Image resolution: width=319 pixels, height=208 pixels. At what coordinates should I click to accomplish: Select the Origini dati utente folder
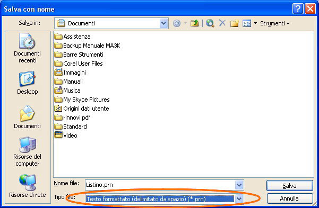[x=82, y=108]
